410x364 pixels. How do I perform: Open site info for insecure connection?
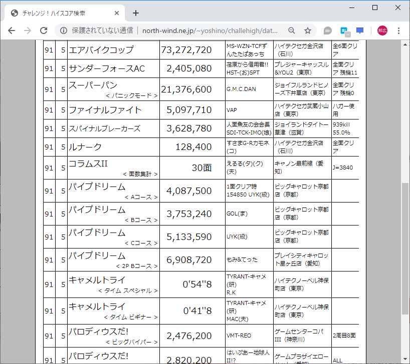click(x=64, y=30)
